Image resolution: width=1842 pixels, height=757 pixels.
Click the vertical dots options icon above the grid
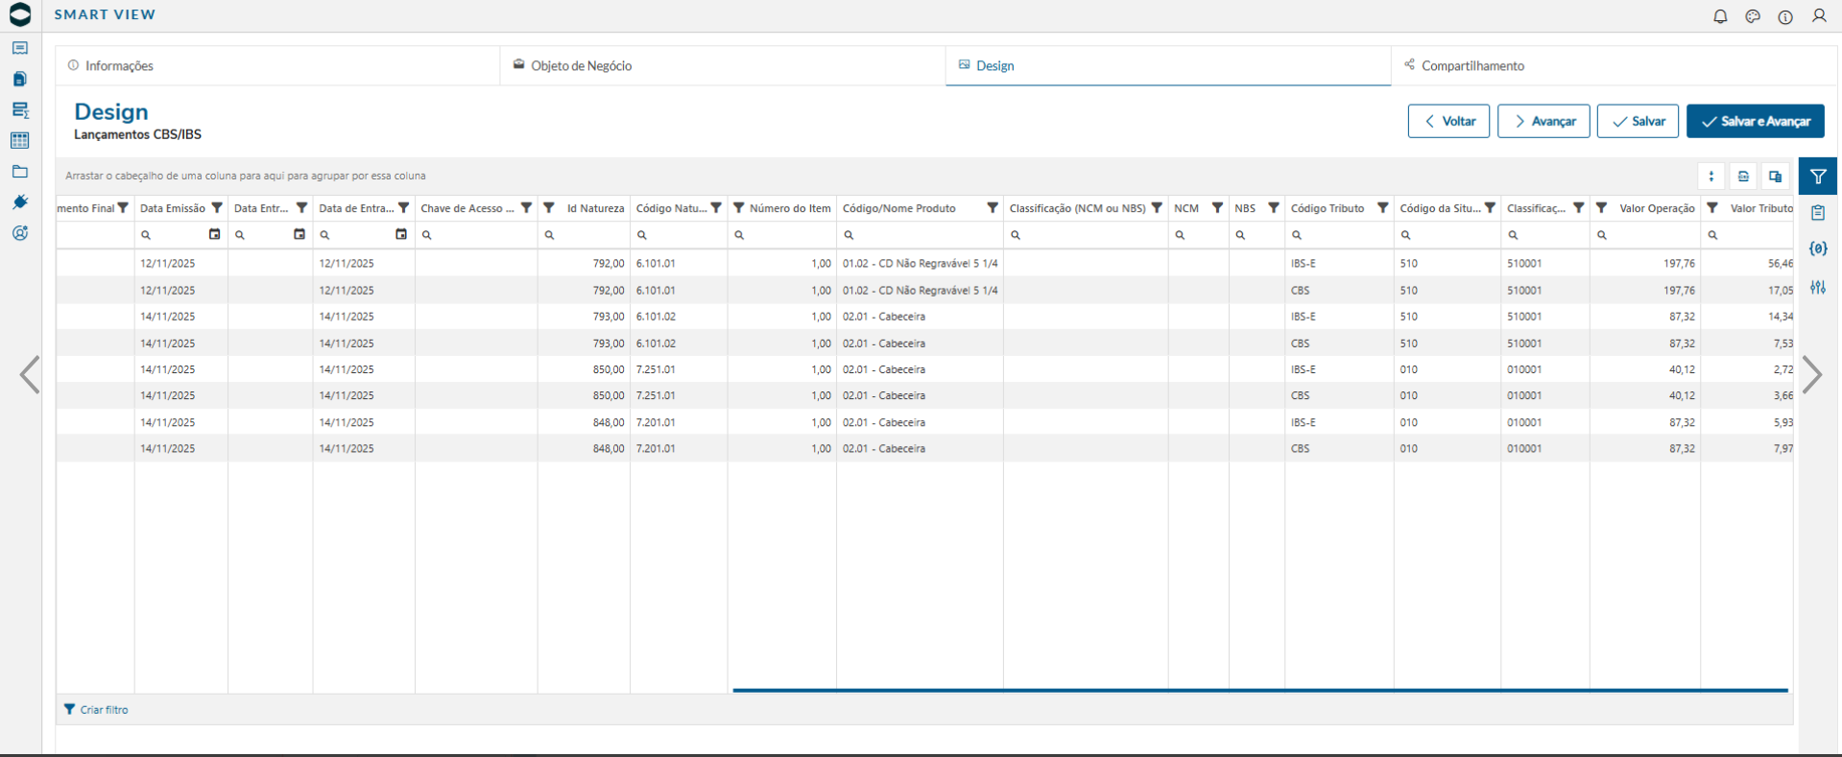(1711, 177)
